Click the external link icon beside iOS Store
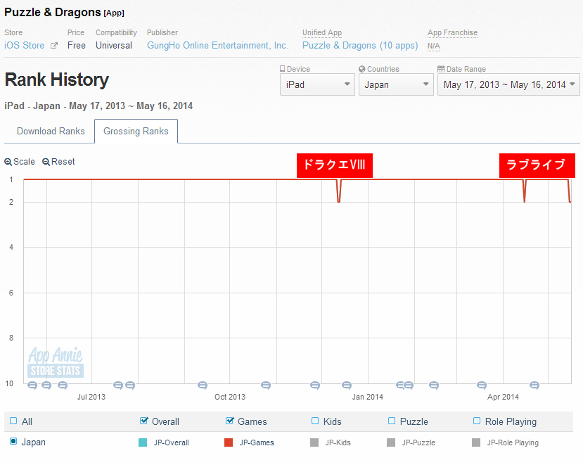Image resolution: width=583 pixels, height=465 pixels. pyautogui.click(x=53, y=46)
